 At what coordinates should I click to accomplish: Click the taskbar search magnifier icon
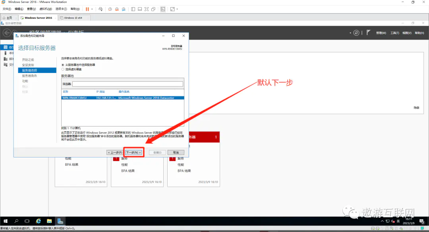click(16, 221)
